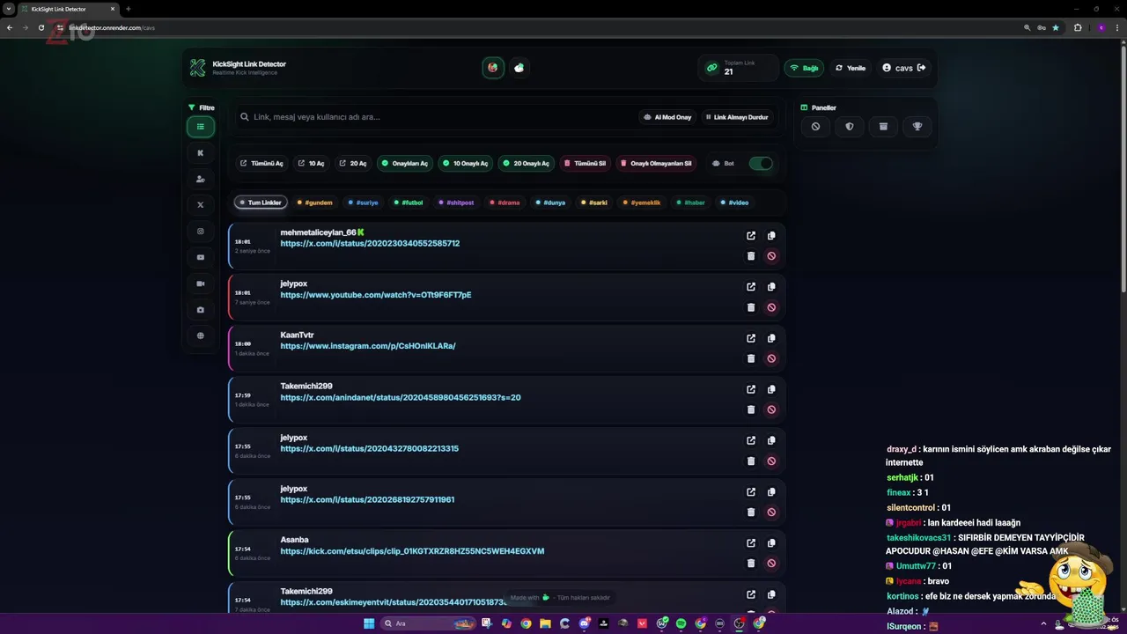Click the colorful theme icon in header
This screenshot has height=634, width=1127.
[493, 68]
